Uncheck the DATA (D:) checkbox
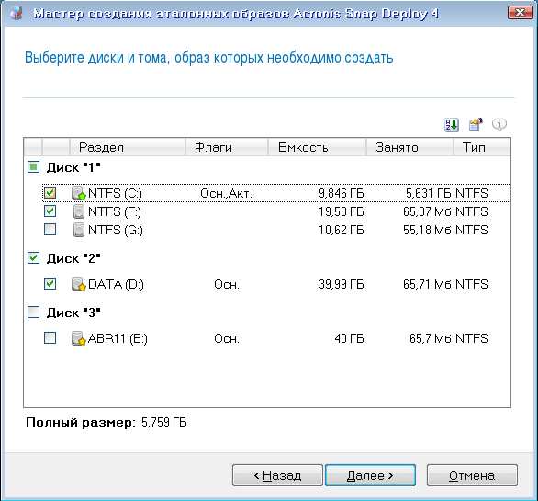The width and height of the screenshot is (538, 501). pyautogui.click(x=50, y=283)
